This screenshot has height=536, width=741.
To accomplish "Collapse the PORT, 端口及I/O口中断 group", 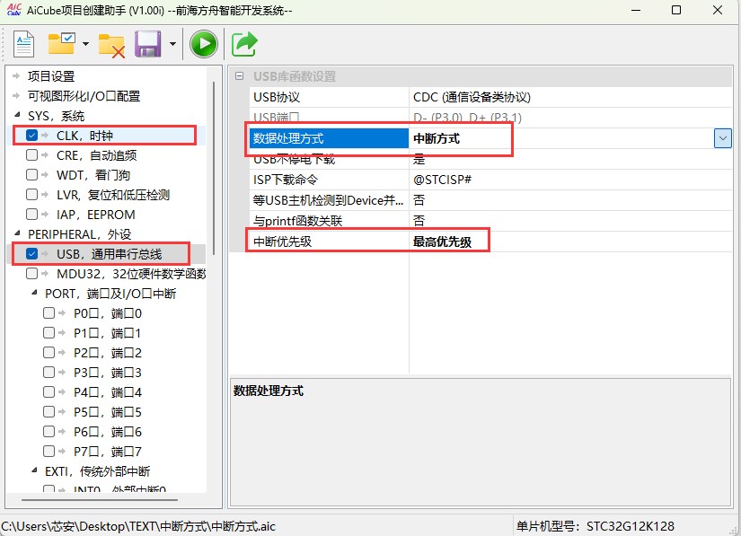I will (34, 293).
